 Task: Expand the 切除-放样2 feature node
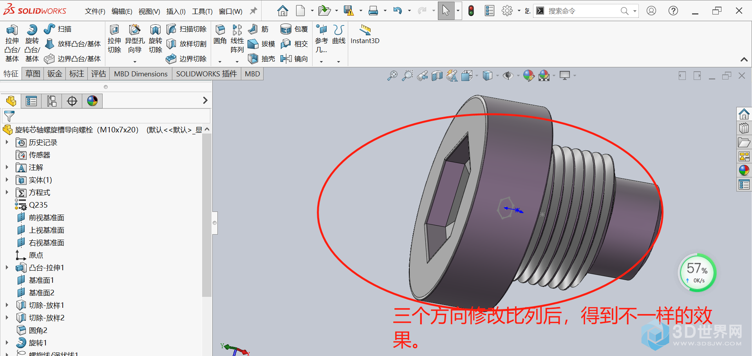click(7, 318)
